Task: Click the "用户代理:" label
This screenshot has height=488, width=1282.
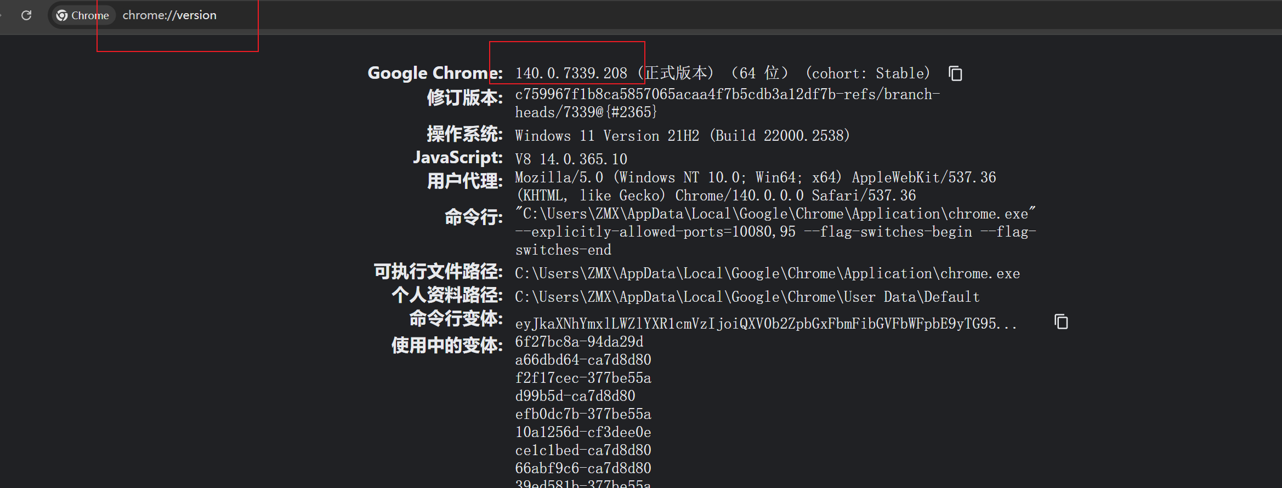Action: click(x=464, y=181)
